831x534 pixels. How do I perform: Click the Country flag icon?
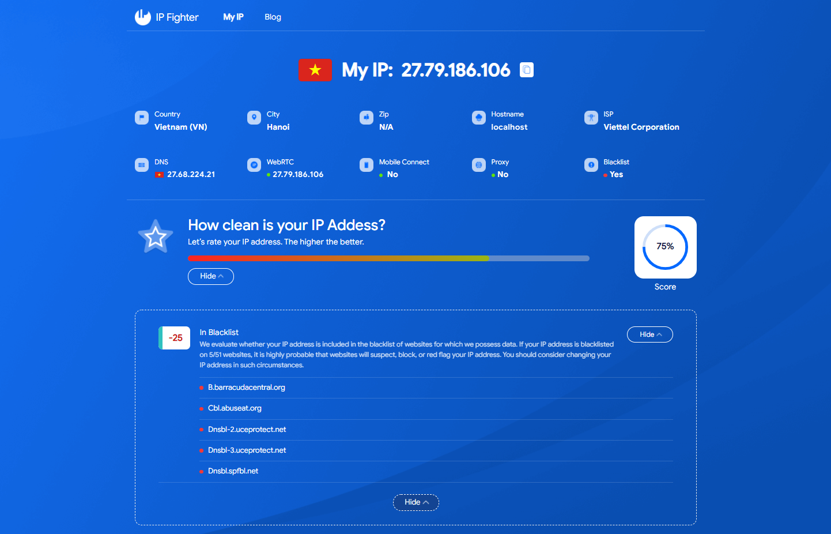tap(142, 118)
